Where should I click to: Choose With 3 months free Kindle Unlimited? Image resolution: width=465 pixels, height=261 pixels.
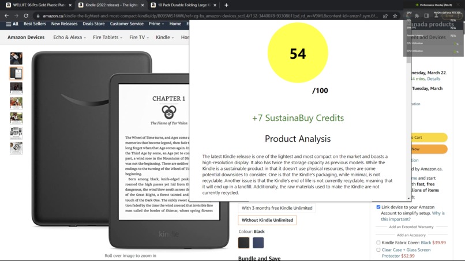coord(277,208)
